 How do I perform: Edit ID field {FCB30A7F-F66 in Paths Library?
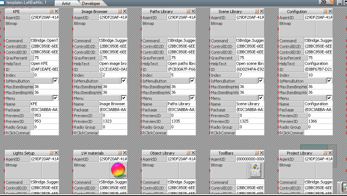click(x=182, y=69)
